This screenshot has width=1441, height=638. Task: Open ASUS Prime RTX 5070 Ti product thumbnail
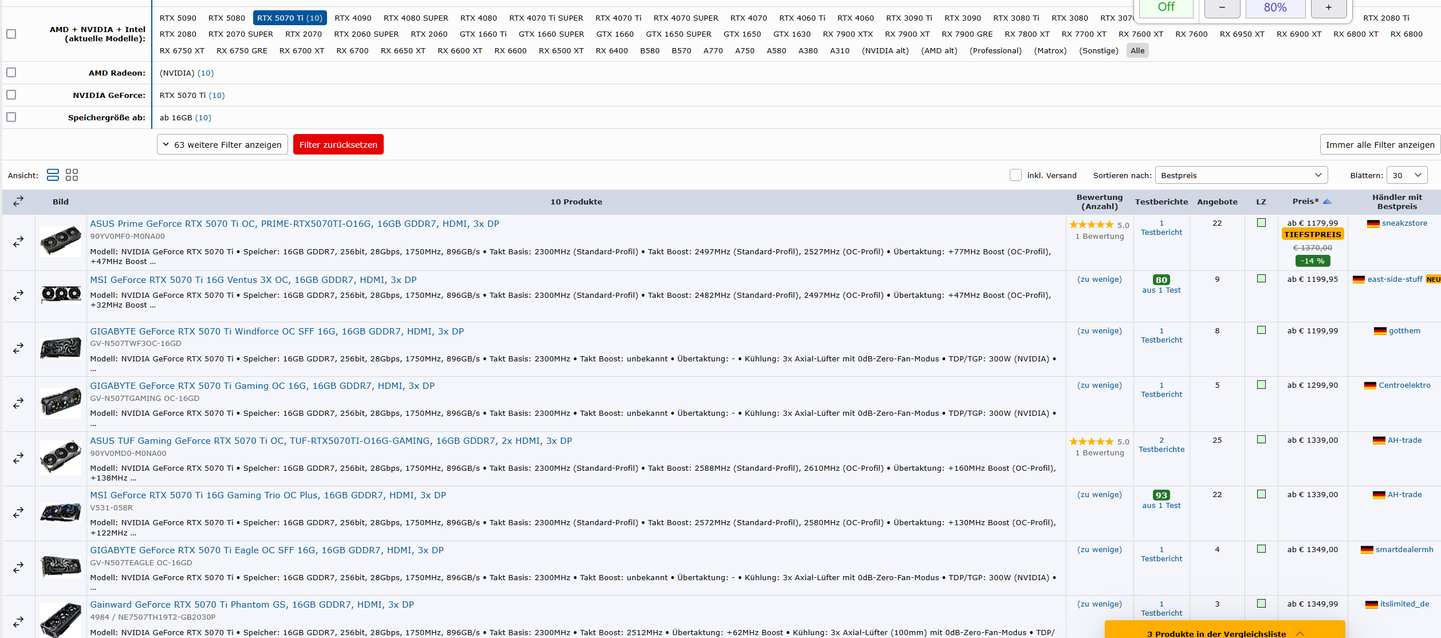(61, 241)
